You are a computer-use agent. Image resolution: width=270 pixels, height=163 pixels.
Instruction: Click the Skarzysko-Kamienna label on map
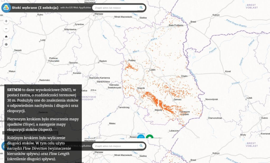click(x=99, y=78)
